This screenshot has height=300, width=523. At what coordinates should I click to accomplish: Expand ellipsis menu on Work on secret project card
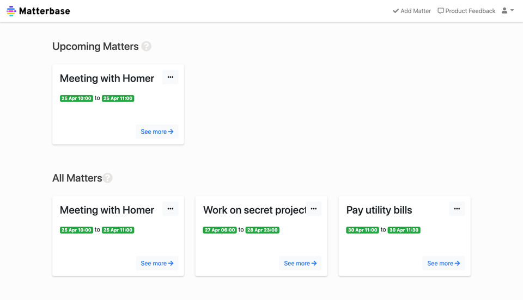[313, 209]
